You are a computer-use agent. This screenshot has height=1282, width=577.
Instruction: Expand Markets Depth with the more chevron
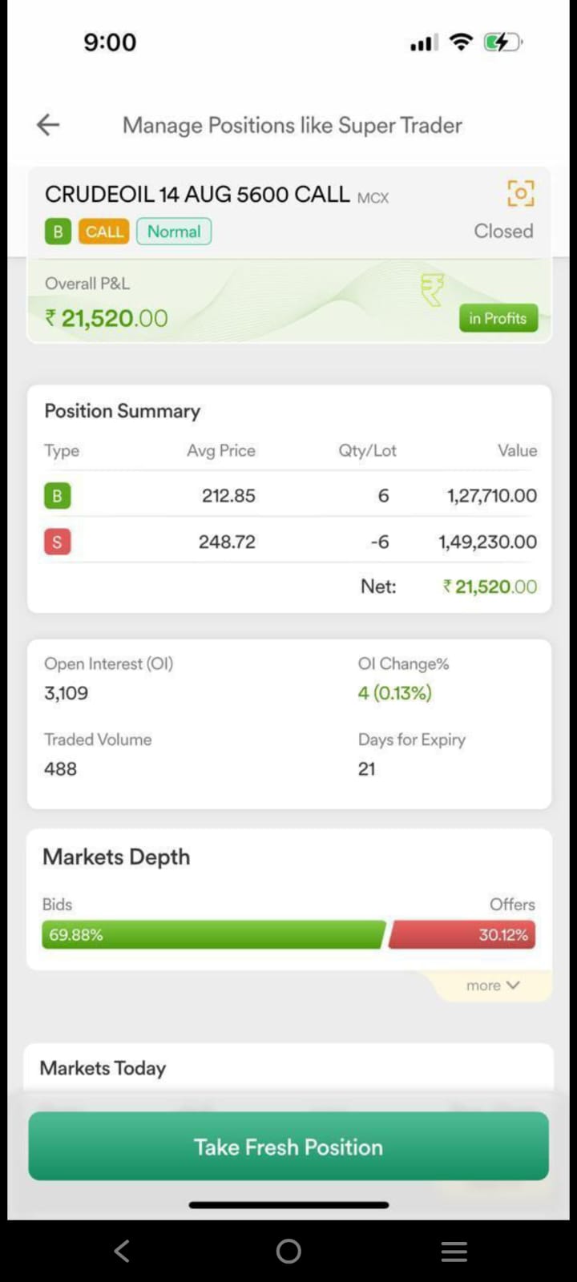(493, 986)
